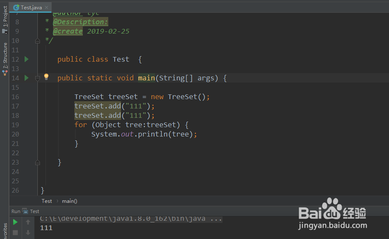This screenshot has width=389, height=239.
Task: Rerun Test with green play button
Action: tap(15, 222)
